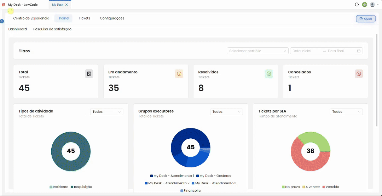Toggle the Vencido legend entry
382x196 pixels.
(331, 187)
